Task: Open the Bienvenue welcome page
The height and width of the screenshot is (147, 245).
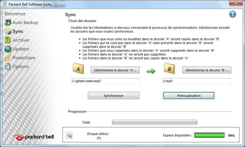Action: pos(15,14)
